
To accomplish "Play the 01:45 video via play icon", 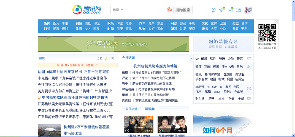I will tap(161, 130).
